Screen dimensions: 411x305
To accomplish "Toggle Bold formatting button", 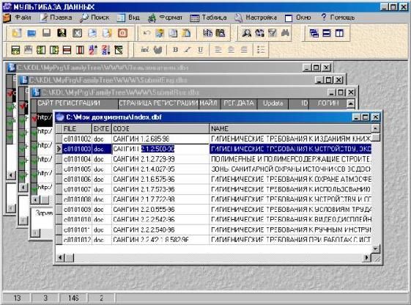I will (175, 50).
